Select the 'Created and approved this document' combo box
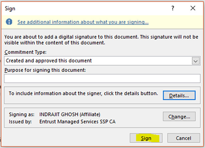The image size is (205, 148). pyautogui.click(x=98, y=61)
